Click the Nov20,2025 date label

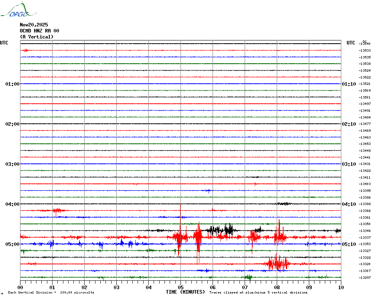(x=34, y=24)
